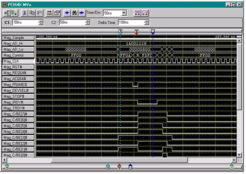Click cursor 2 marker on top ruler
The height and width of the screenshot is (174, 246).
click(153, 32)
